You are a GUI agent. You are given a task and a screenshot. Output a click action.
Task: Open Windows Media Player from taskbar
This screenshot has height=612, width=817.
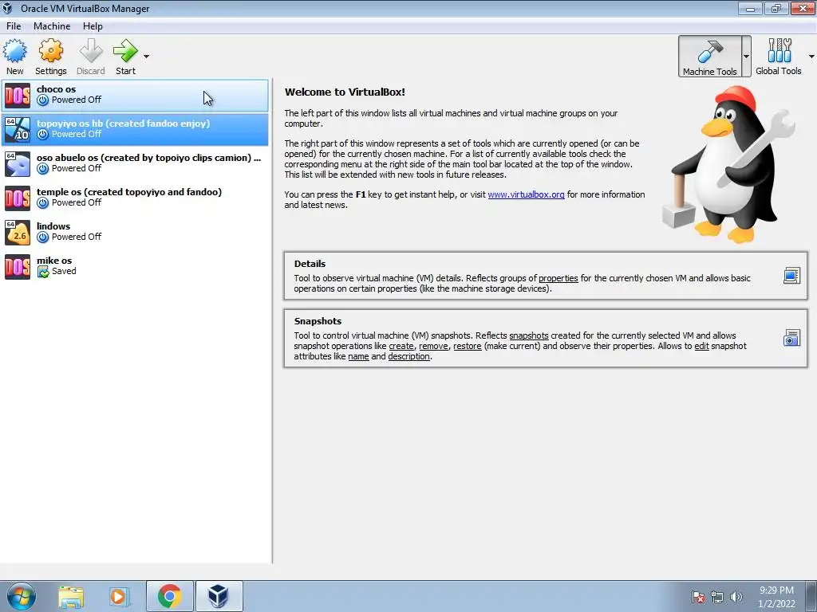[120, 597]
